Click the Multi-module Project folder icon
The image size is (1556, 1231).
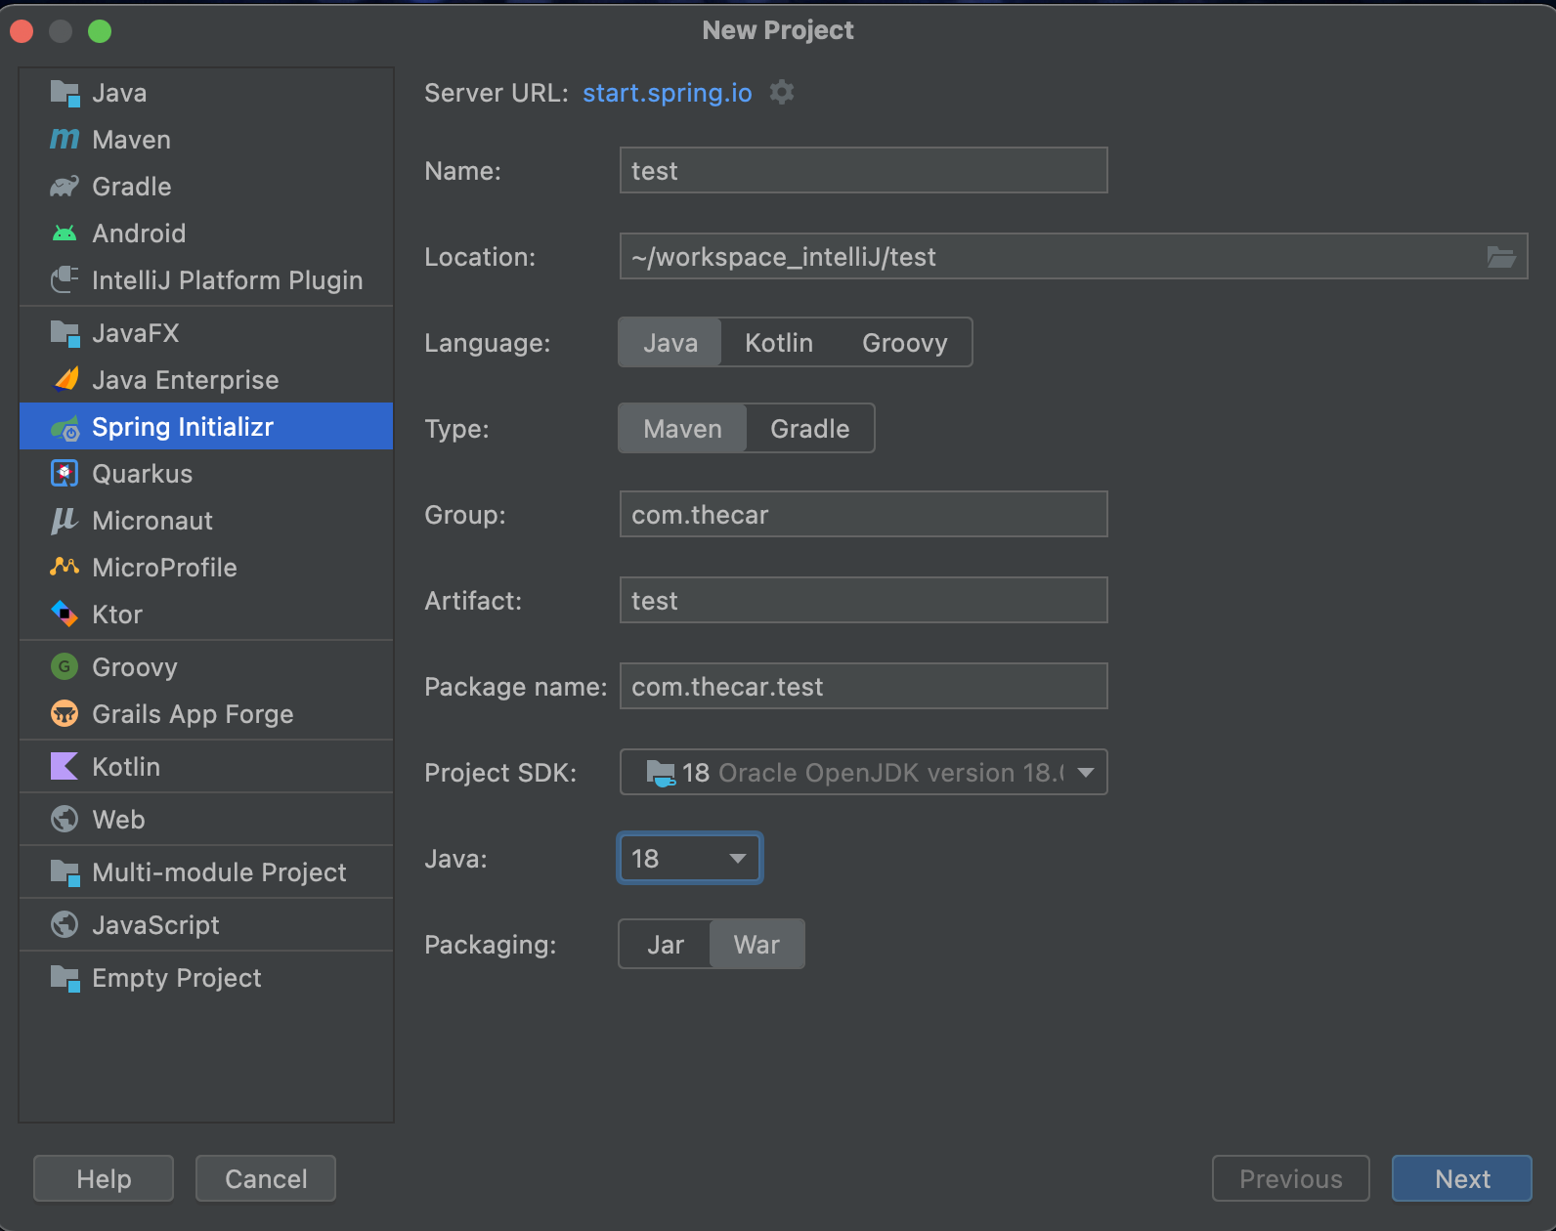[65, 872]
